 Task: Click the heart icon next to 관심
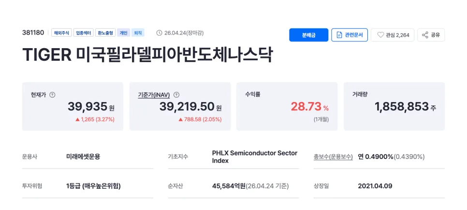[380, 35]
